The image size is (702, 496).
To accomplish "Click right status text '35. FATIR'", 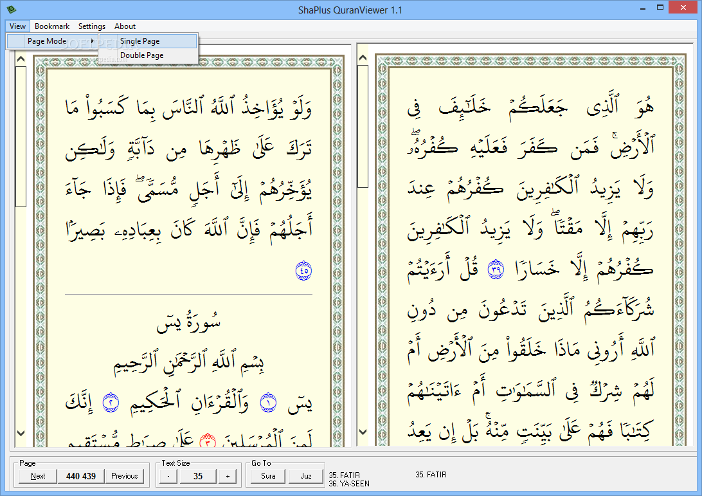I will (x=431, y=475).
